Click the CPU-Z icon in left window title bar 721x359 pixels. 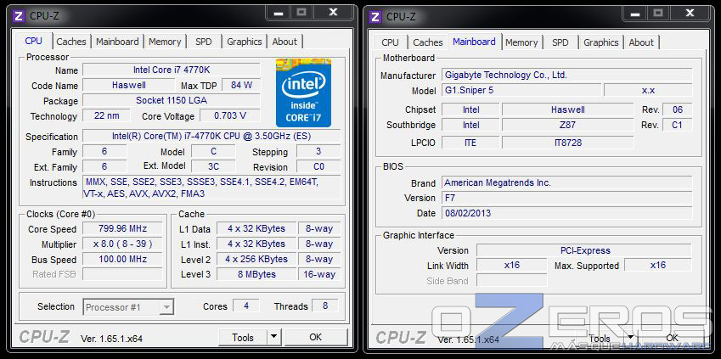point(19,16)
